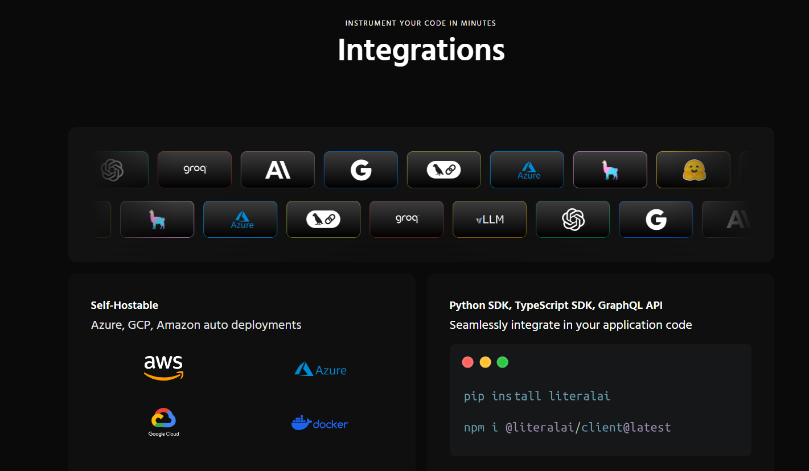This screenshot has height=471, width=809.
Task: Select the Azure logo under Self-Hostable
Action: [321, 370]
